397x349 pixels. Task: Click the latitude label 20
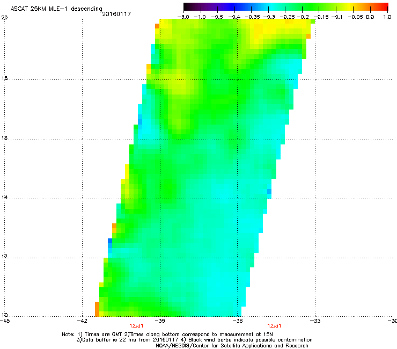pos(4,18)
